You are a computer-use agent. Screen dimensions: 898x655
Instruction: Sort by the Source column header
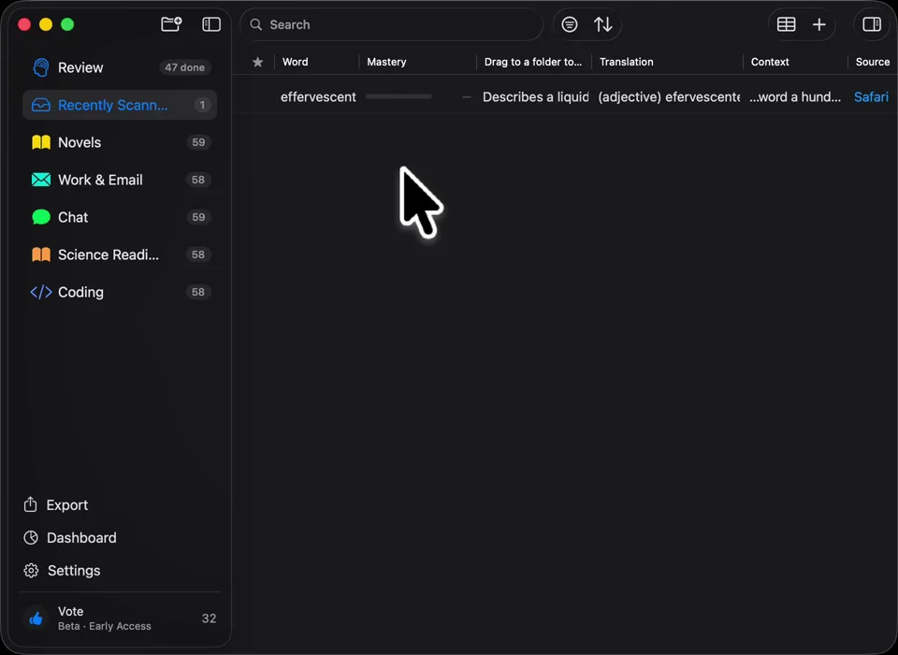pyautogui.click(x=872, y=62)
